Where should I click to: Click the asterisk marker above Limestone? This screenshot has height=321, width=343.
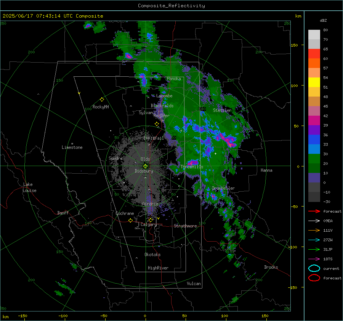pos(72,144)
